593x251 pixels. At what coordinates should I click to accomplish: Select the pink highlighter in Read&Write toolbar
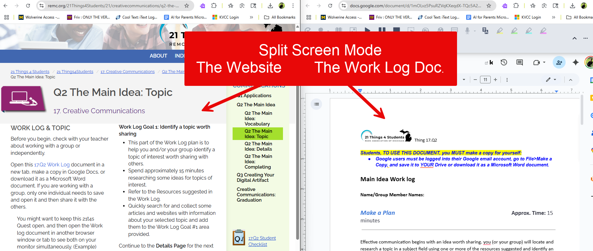543,31
